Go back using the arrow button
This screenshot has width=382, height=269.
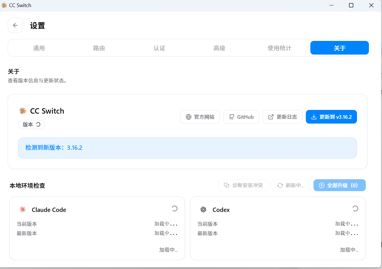pyautogui.click(x=15, y=25)
